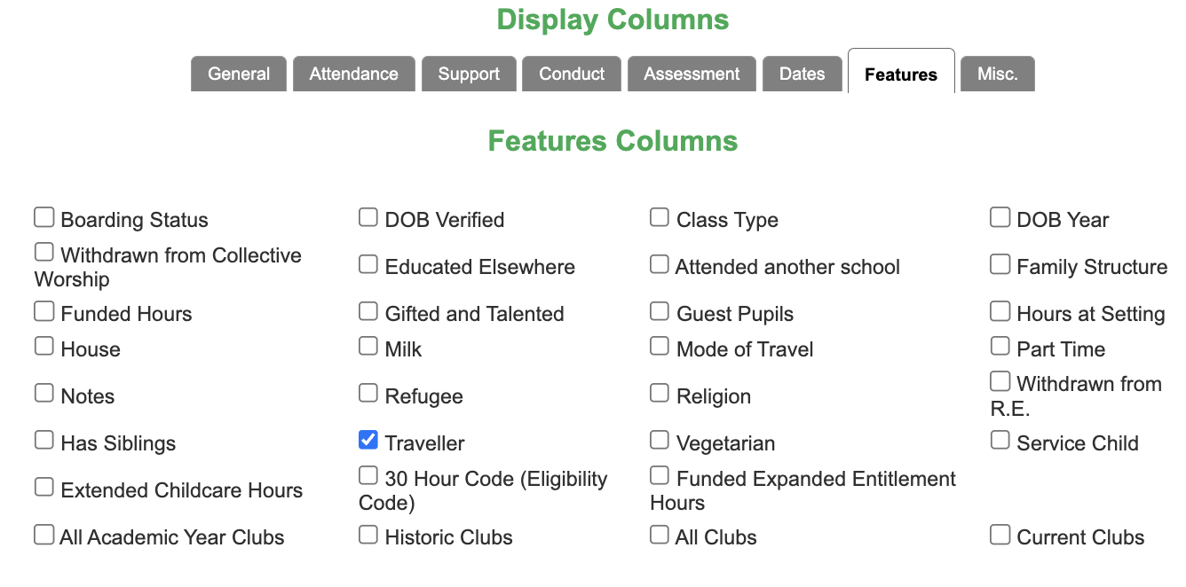1186x587 pixels.
Task: Check the Current Clubs option
Action: [1000, 534]
